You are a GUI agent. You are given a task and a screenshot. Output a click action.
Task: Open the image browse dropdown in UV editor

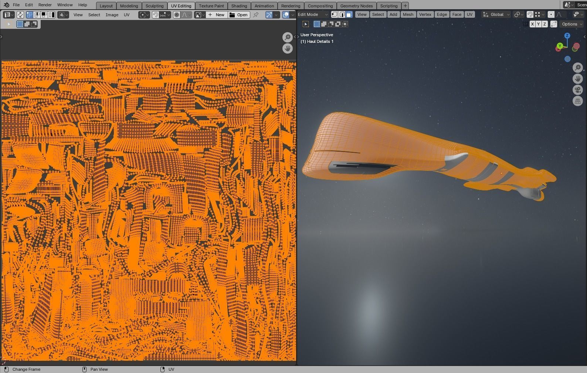(200, 15)
